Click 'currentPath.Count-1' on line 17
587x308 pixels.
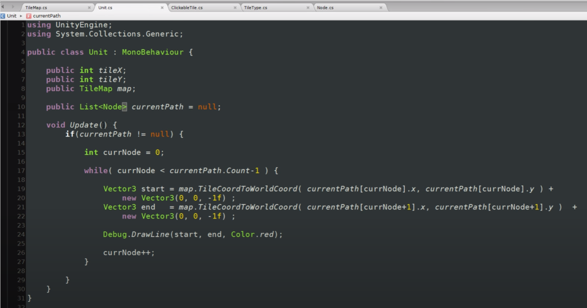pyautogui.click(x=214, y=170)
